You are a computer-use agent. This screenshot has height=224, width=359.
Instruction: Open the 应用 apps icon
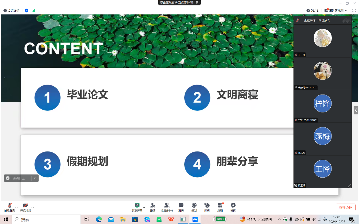coord(220,206)
